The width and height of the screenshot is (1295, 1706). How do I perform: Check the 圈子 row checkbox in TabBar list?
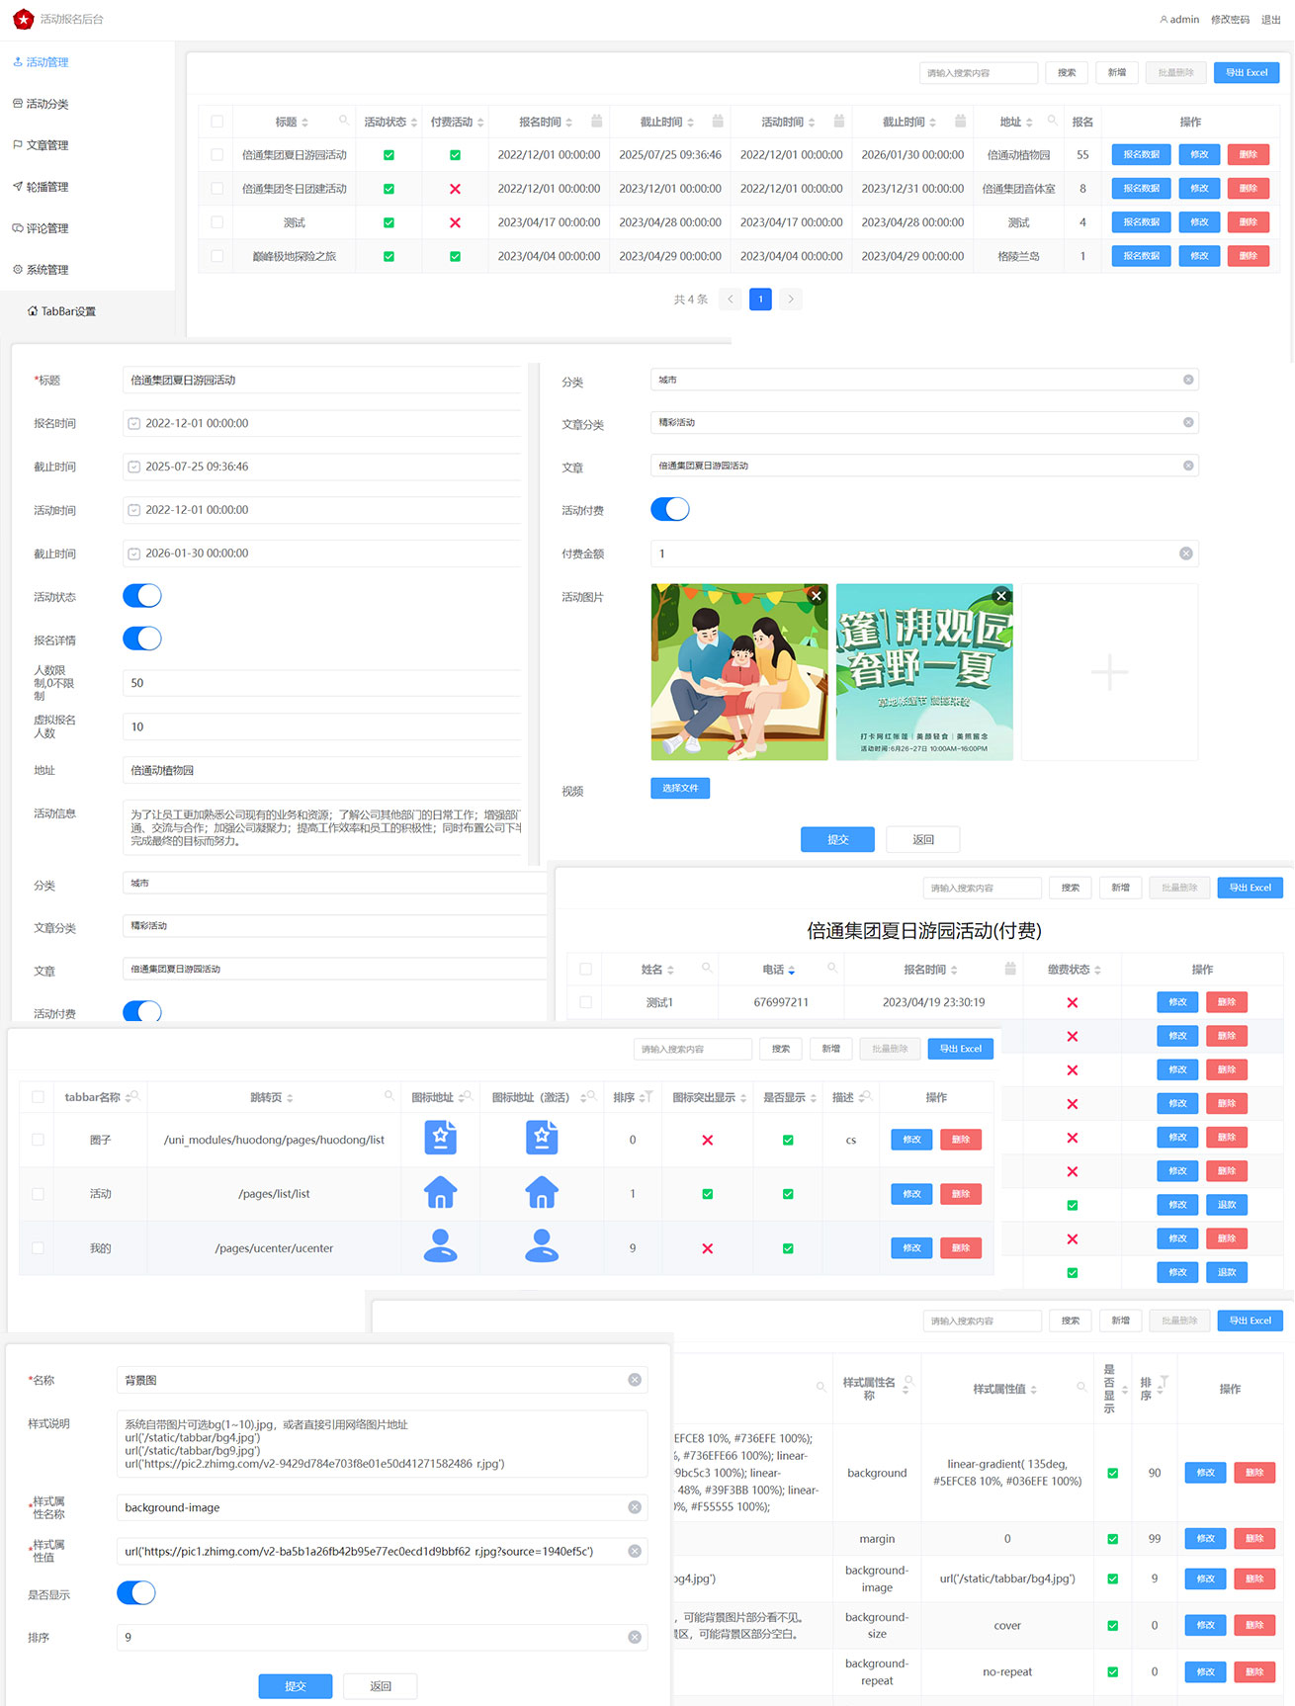38,1140
